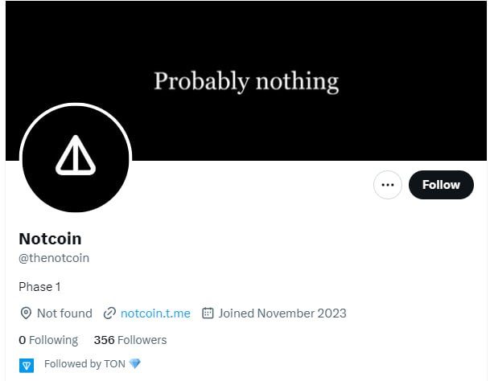
Task: Open the notcoin.t.me link
Action: point(155,313)
